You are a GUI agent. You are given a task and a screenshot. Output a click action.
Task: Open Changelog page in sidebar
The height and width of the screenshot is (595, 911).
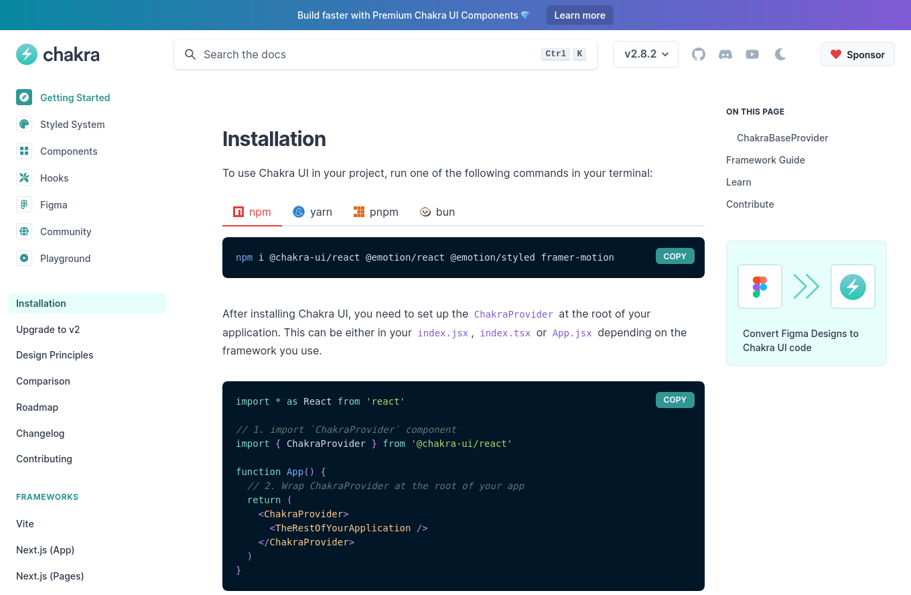click(x=40, y=434)
